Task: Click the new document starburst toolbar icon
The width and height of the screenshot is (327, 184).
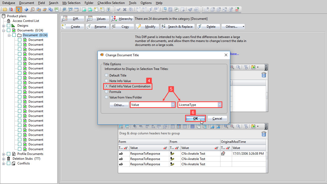Action: (96, 10)
